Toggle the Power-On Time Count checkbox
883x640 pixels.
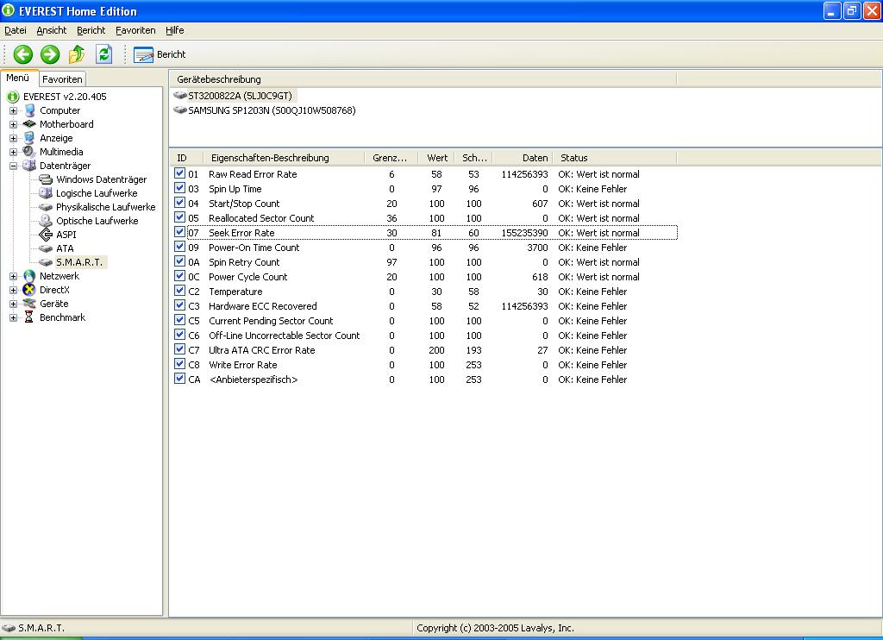pos(179,247)
